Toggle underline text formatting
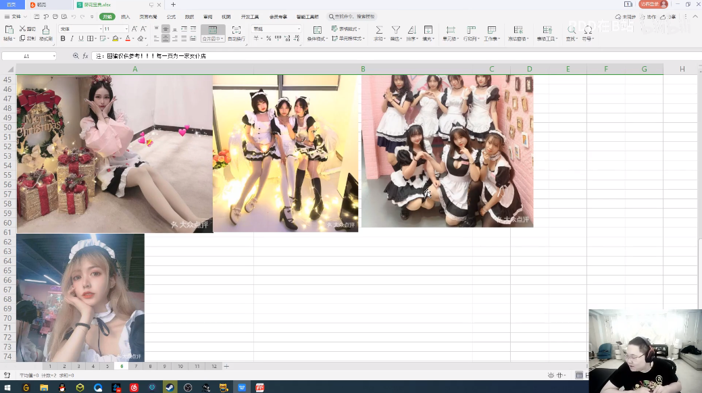 tap(80, 38)
